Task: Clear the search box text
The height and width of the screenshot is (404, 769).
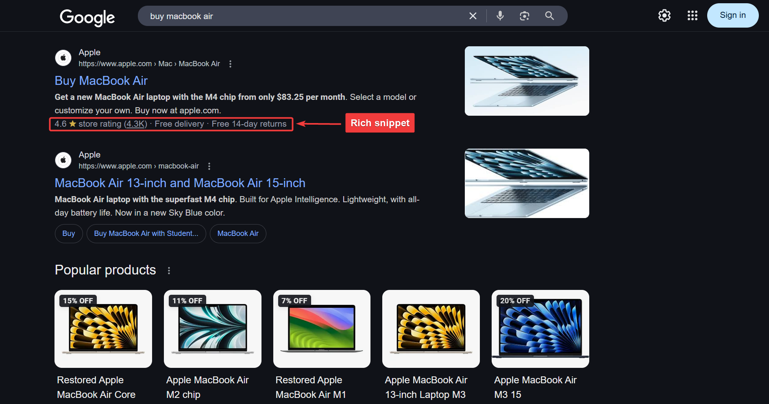Action: 473,16
